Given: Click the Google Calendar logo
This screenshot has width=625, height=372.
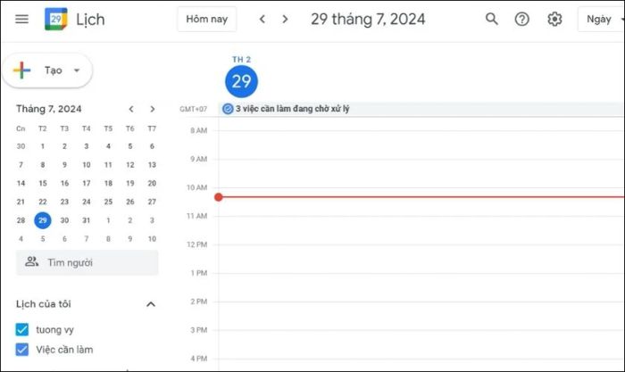Looking at the screenshot, I should [55, 19].
